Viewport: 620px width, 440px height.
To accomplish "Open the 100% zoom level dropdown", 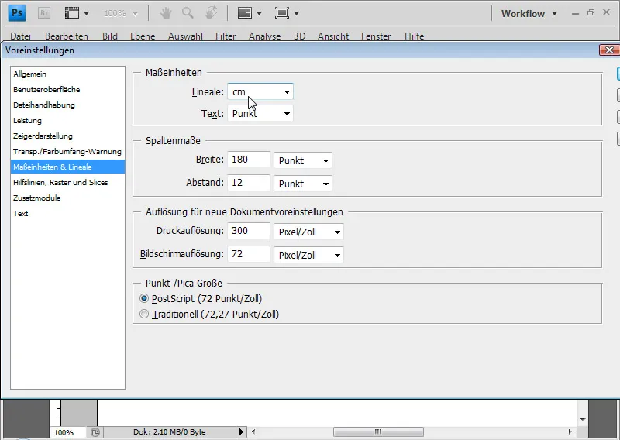I will click(121, 13).
